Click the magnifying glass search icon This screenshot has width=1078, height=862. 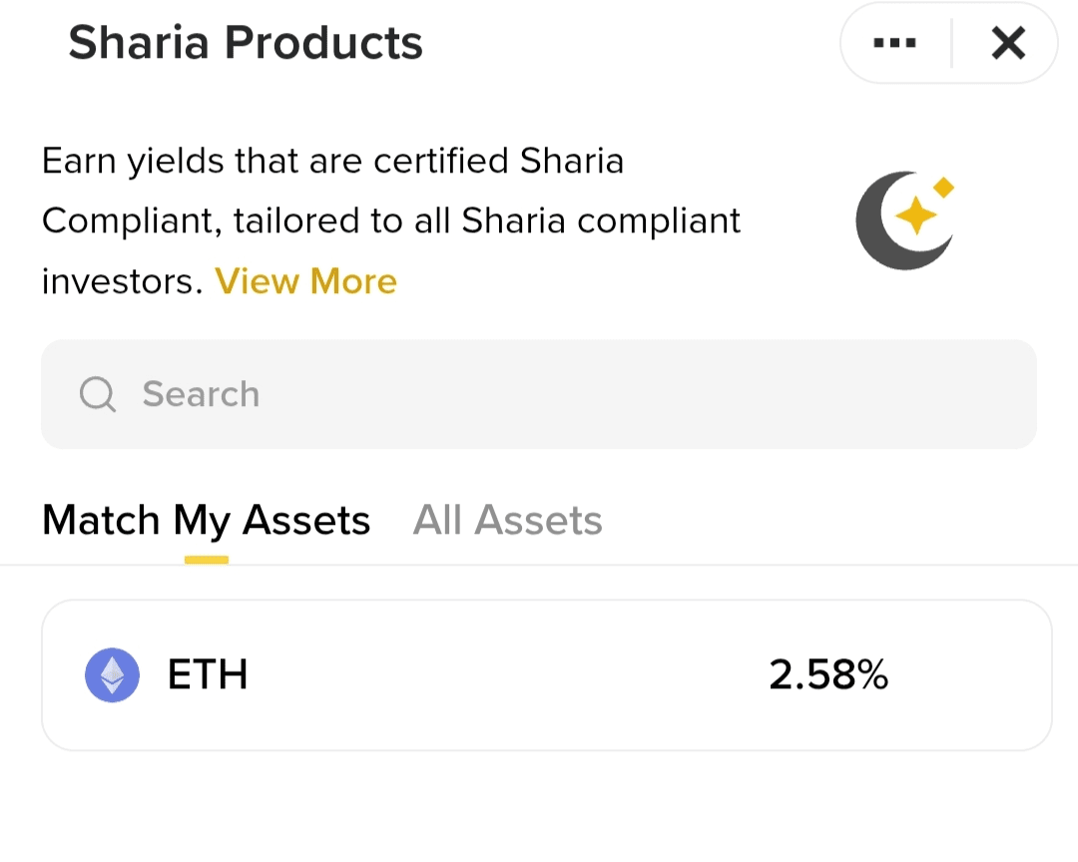pyautogui.click(x=97, y=394)
